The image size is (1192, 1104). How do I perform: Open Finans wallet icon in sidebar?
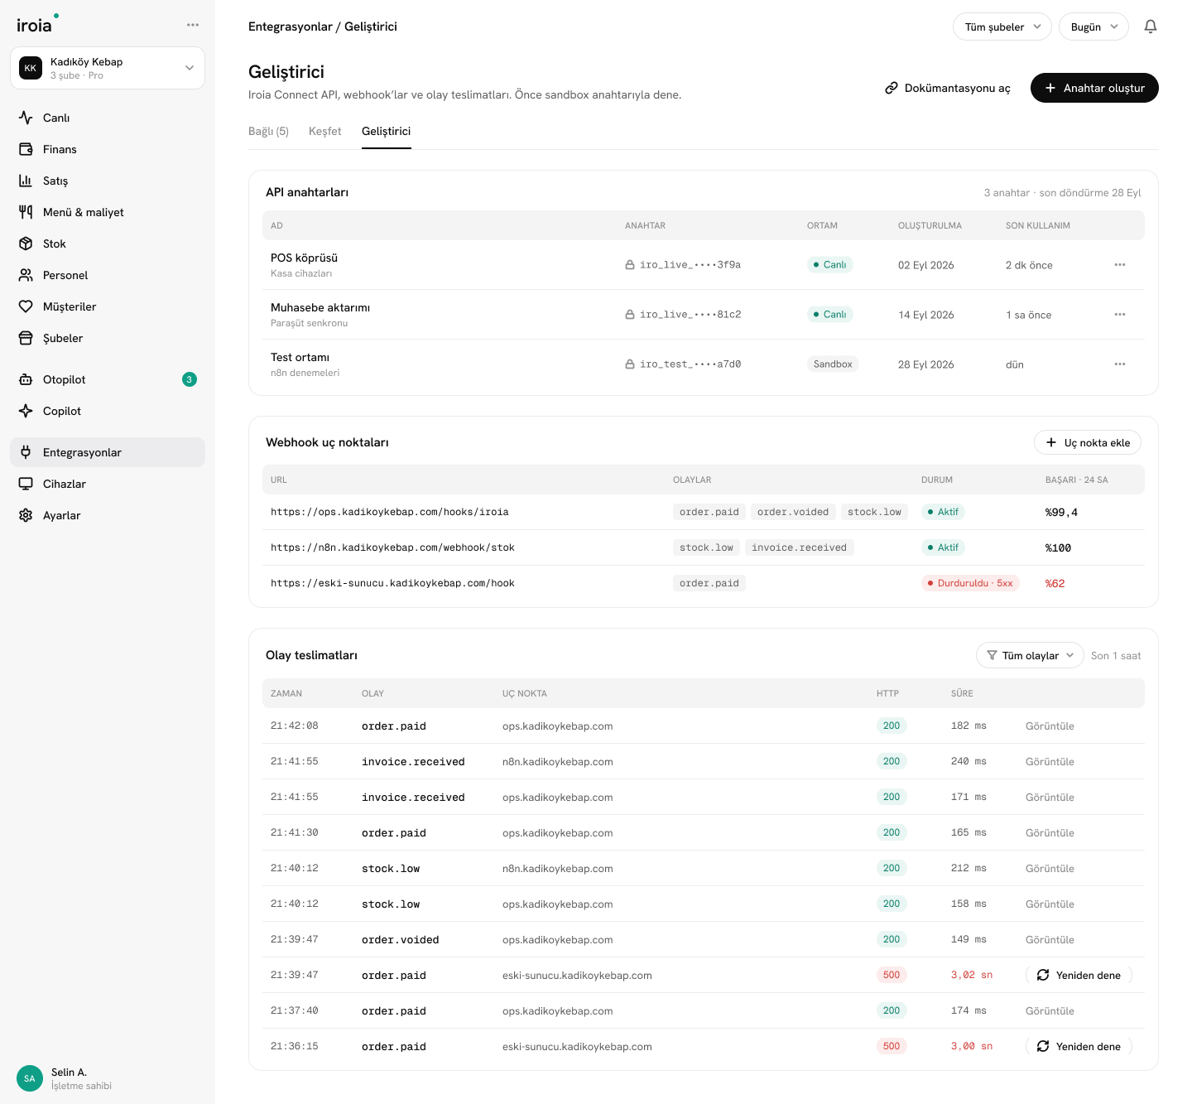(26, 149)
